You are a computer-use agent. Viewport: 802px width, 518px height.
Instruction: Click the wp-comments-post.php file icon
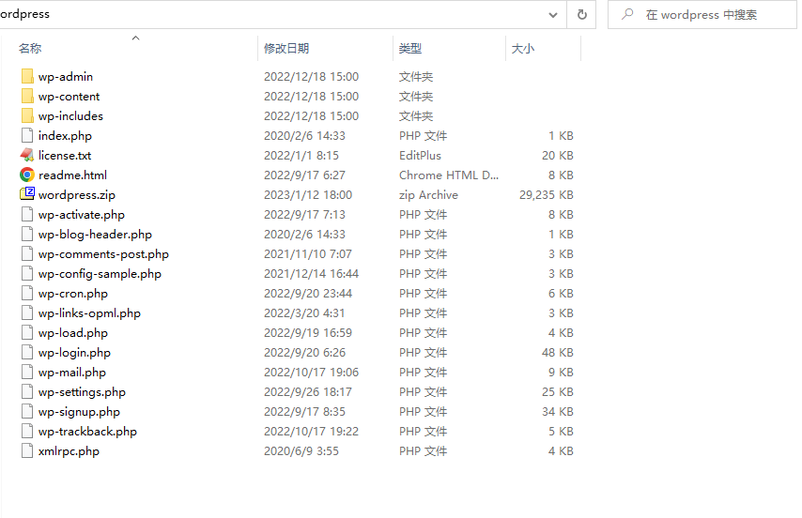click(27, 254)
